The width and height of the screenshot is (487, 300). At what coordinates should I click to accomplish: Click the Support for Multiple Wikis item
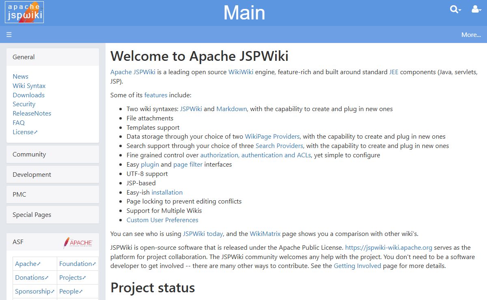coord(164,211)
